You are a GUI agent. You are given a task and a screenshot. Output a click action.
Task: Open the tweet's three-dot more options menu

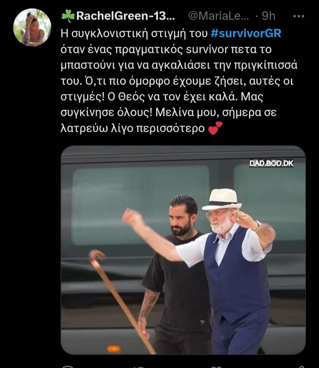299,16
